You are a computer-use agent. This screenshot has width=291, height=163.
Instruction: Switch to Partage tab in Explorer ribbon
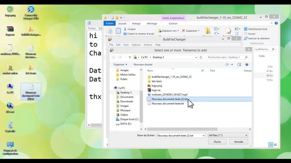(136, 24)
